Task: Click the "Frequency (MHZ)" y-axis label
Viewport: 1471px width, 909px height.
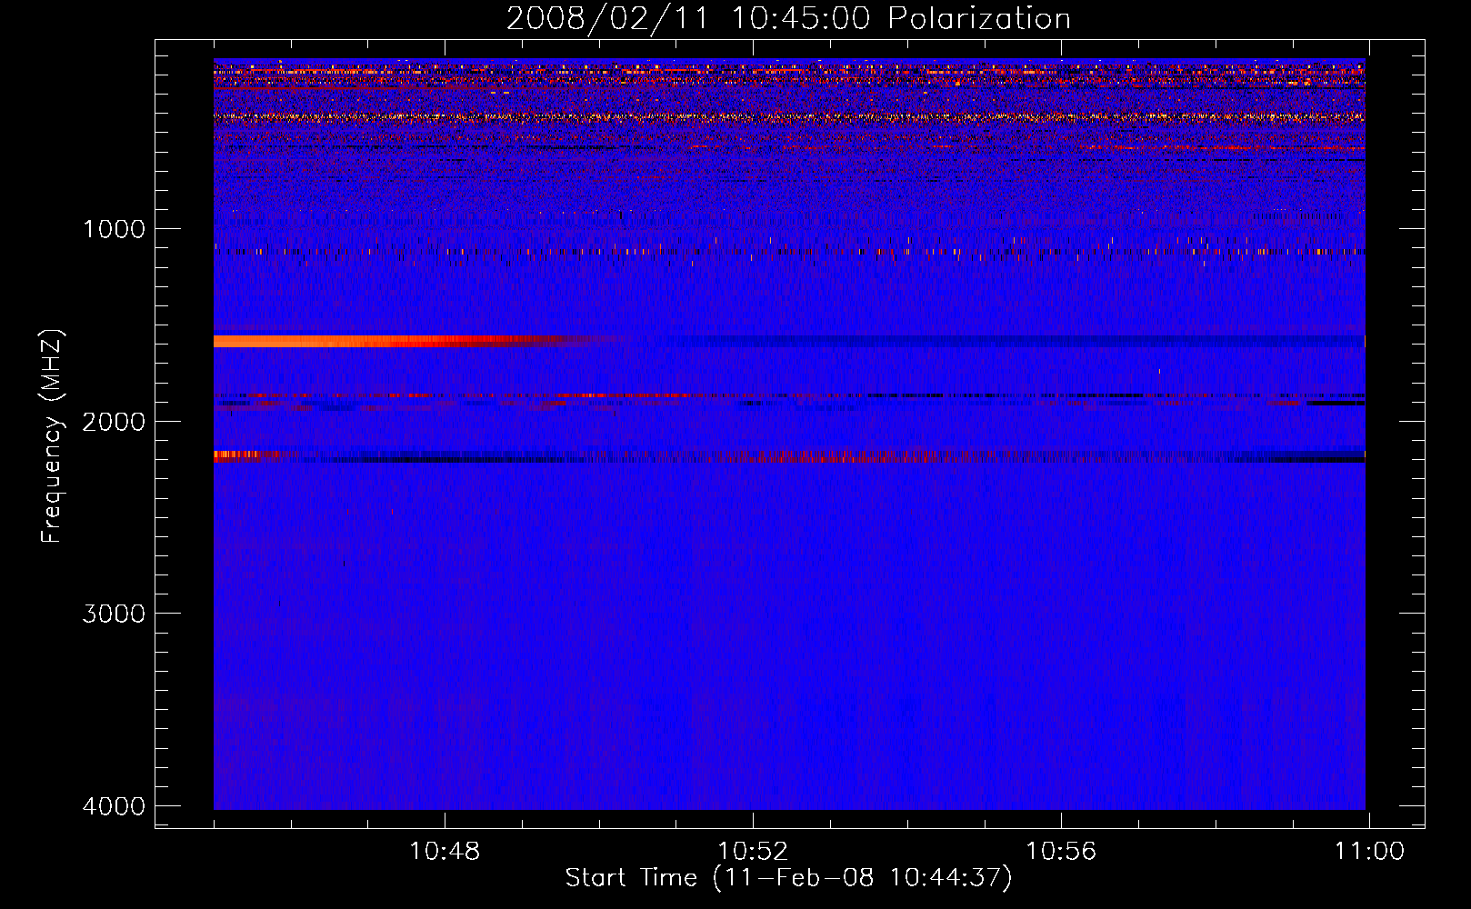Action: click(52, 436)
